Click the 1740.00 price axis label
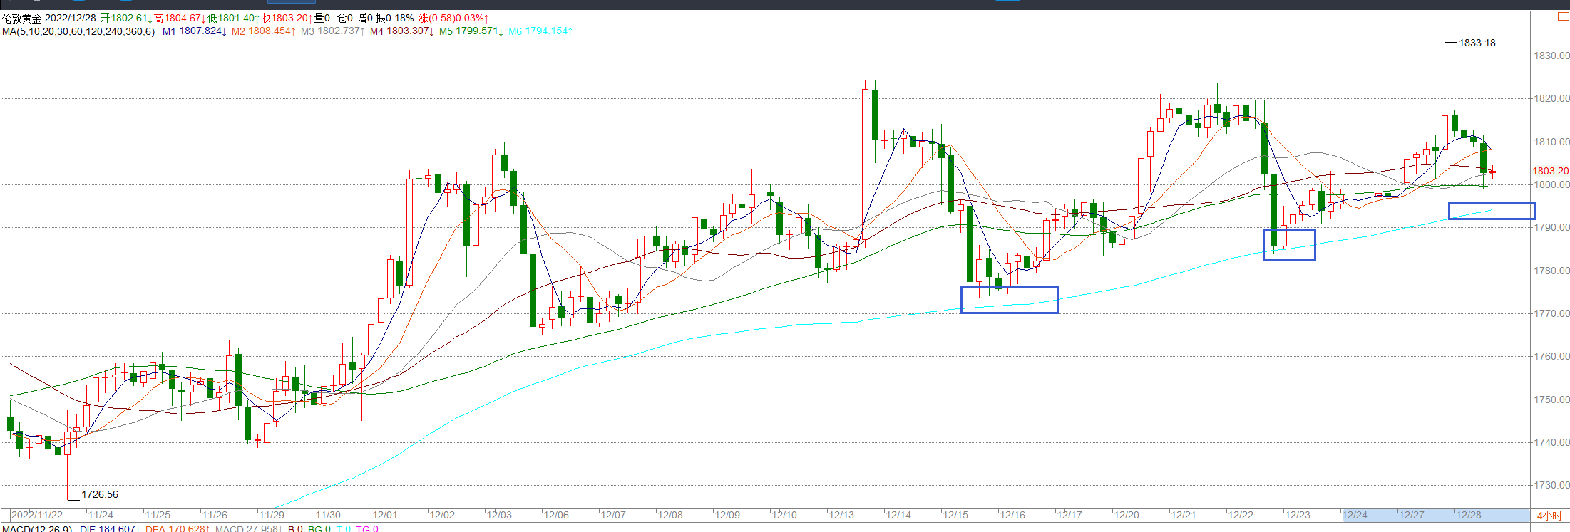The image size is (1570, 532). tap(1551, 442)
